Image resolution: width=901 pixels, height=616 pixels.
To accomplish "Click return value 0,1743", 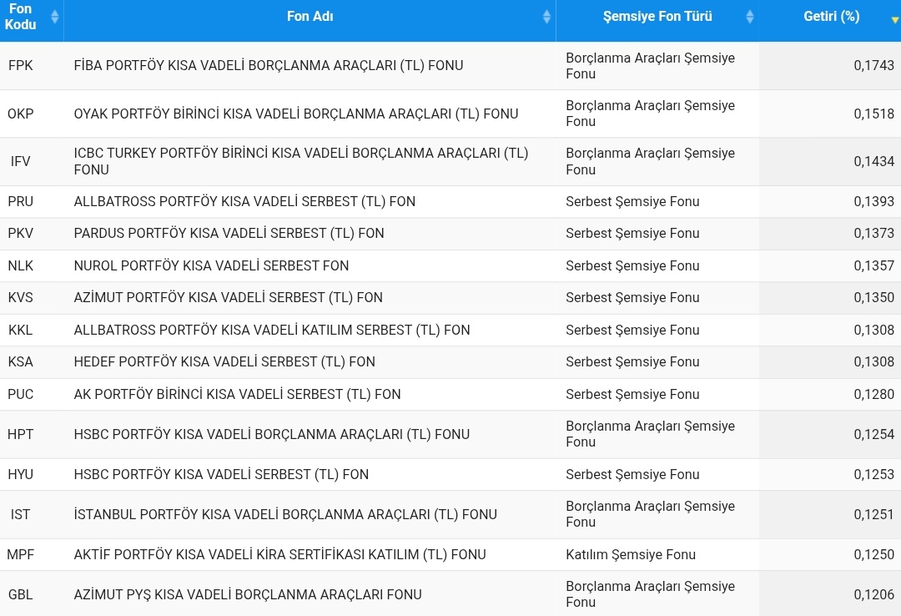I will (x=874, y=66).
